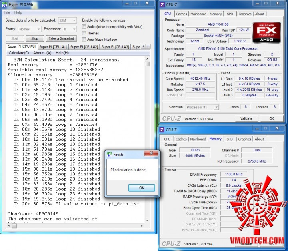The image size is (288, 251).
Task: Open the Priority Normal dropdown
Action: tap(30, 29)
